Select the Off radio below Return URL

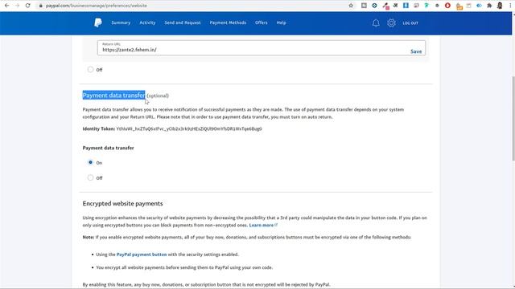pyautogui.click(x=90, y=70)
